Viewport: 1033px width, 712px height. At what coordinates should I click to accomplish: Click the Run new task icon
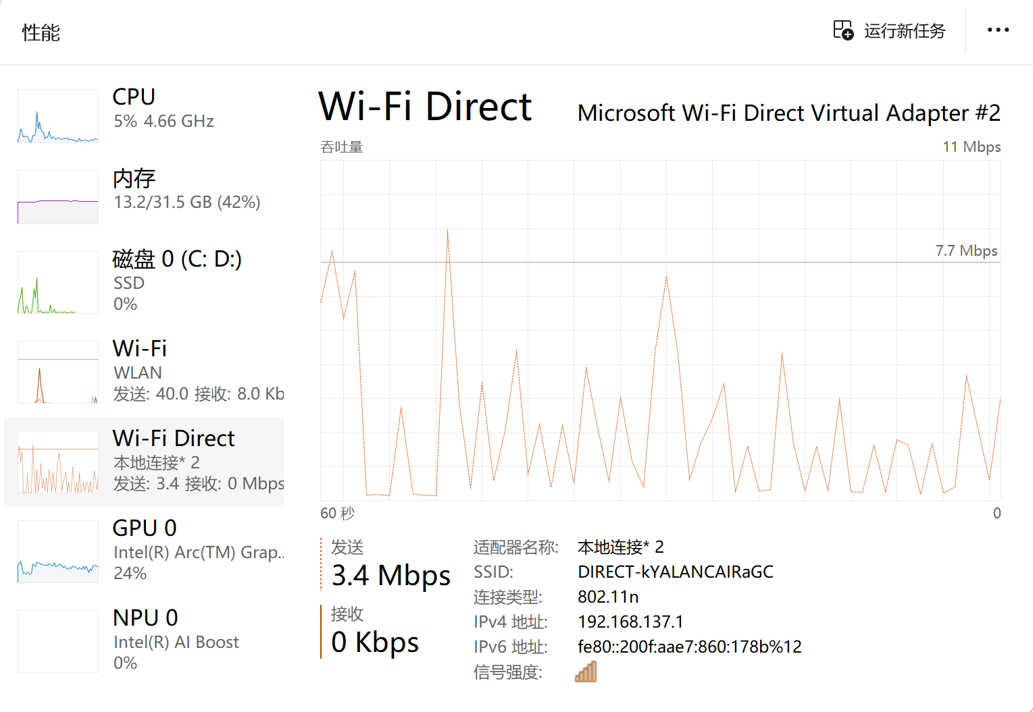pyautogui.click(x=843, y=30)
